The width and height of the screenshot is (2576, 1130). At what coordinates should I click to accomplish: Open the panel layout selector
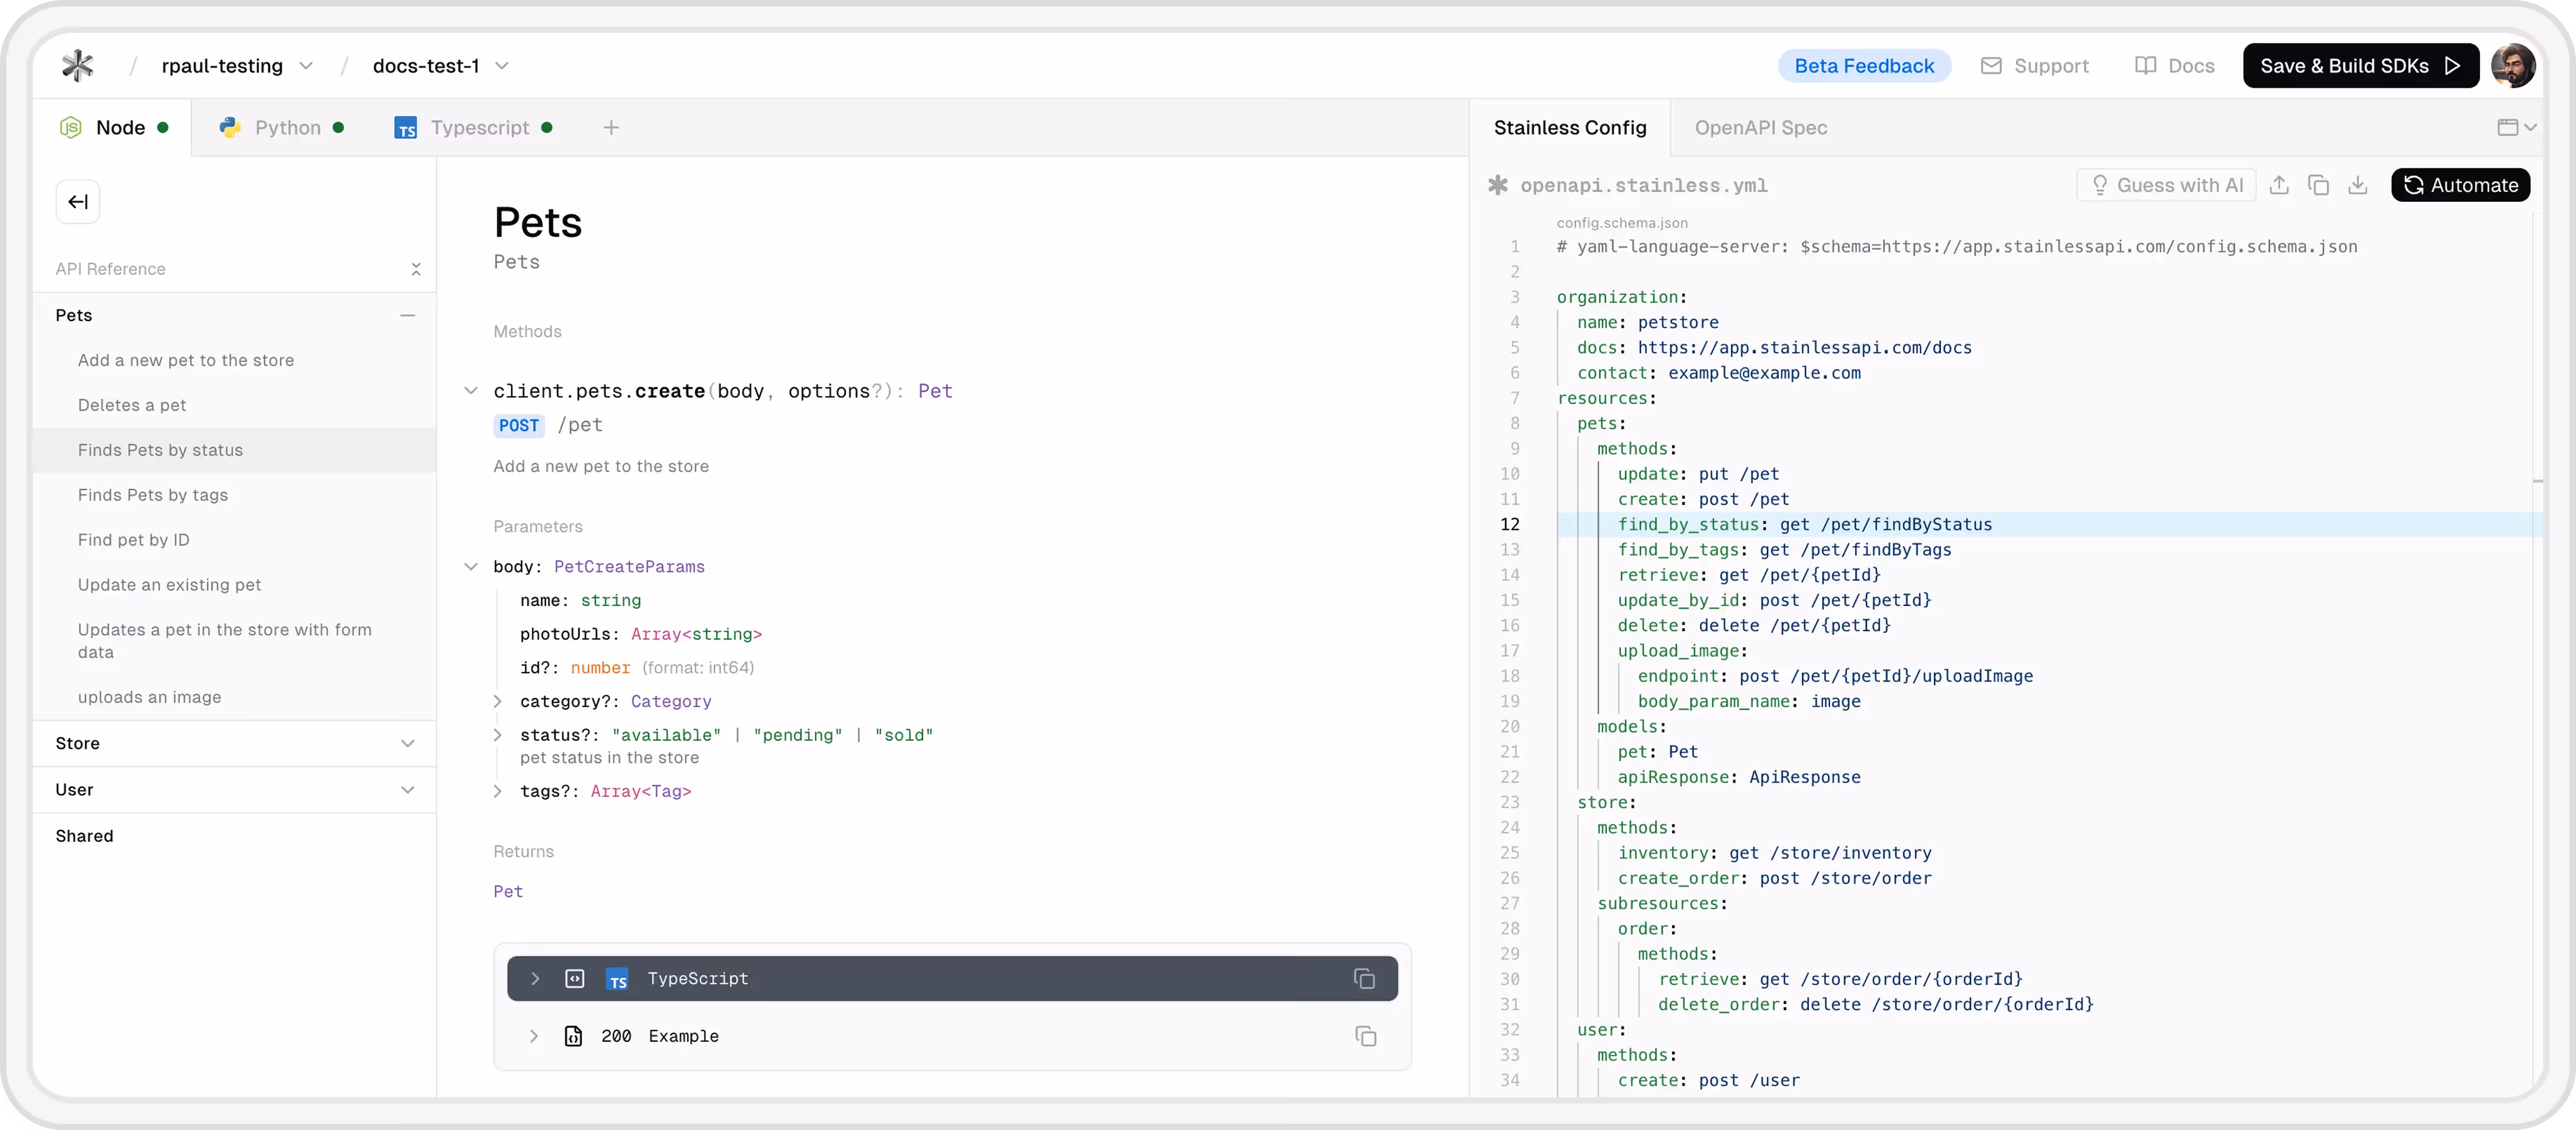click(x=2516, y=128)
